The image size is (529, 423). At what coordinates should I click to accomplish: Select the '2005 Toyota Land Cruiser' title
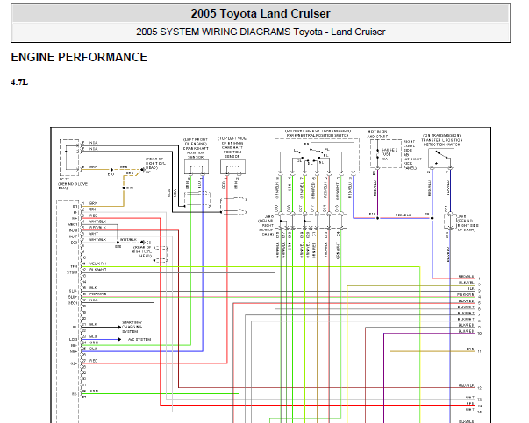click(261, 13)
